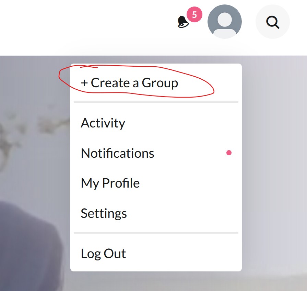Image resolution: width=307 pixels, height=291 pixels.
Task: Click the divider line below Create a Group
Action: (156, 102)
